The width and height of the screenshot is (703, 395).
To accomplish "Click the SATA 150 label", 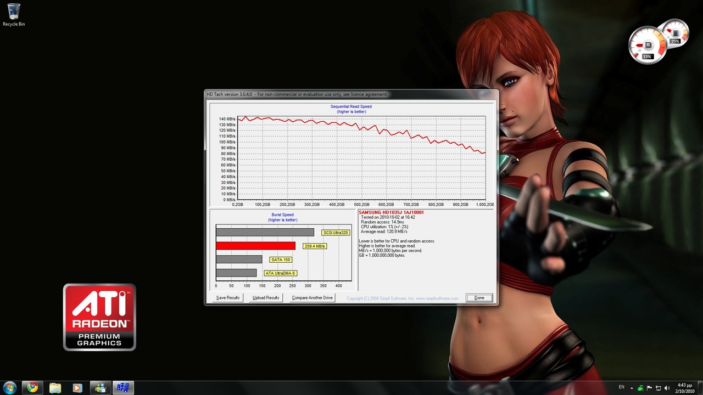I will point(281,259).
